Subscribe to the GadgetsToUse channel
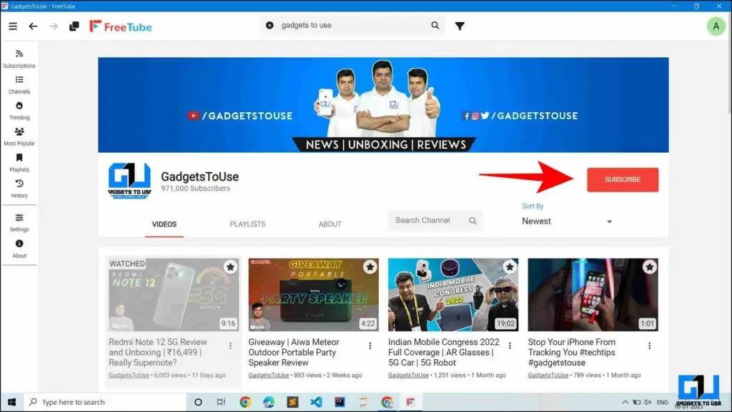Image resolution: width=732 pixels, height=412 pixels. 623,179
